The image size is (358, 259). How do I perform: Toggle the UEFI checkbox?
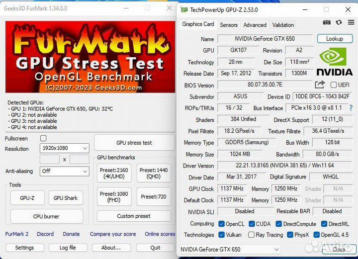334,85
